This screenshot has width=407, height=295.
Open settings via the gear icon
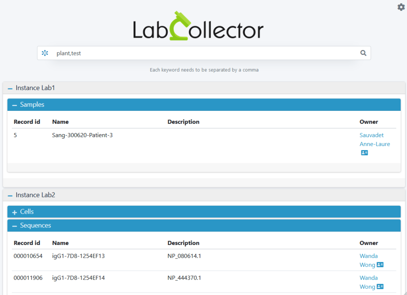(401, 7)
